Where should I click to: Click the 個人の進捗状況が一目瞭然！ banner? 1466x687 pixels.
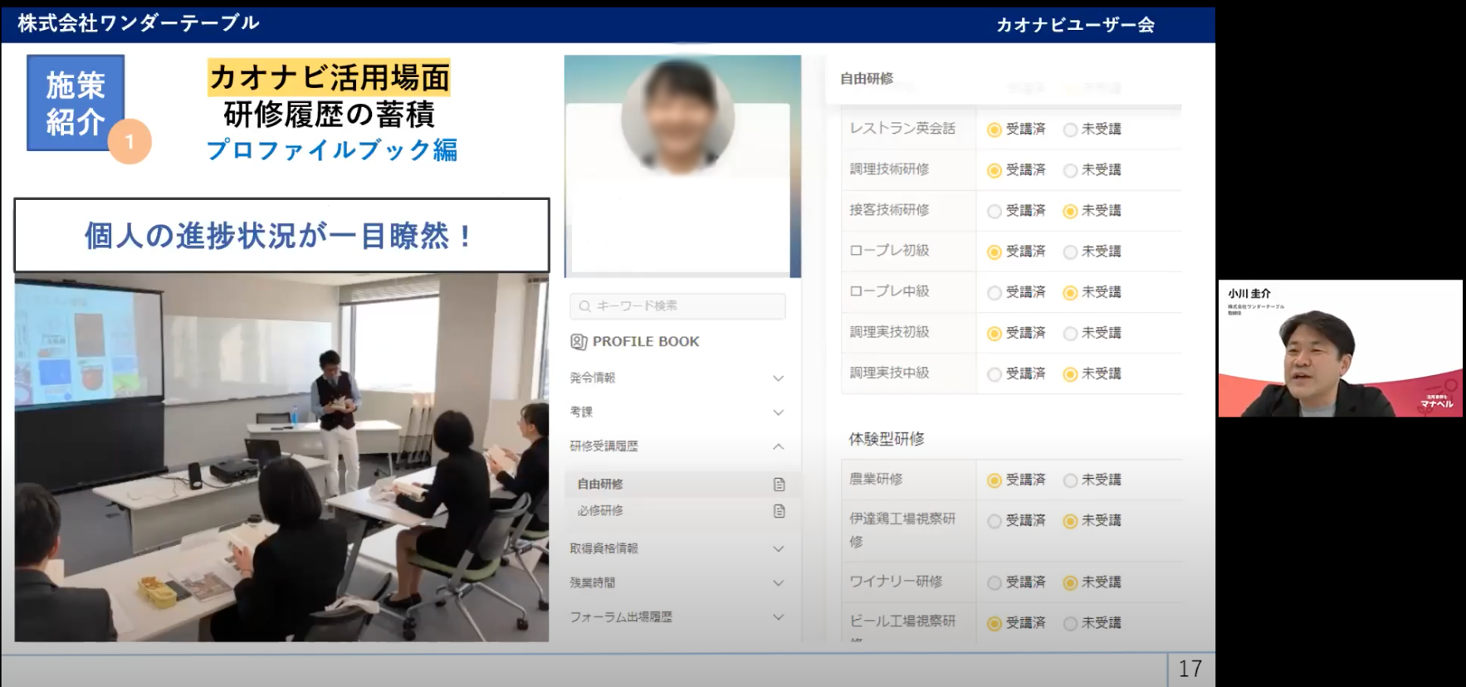pyautogui.click(x=281, y=236)
